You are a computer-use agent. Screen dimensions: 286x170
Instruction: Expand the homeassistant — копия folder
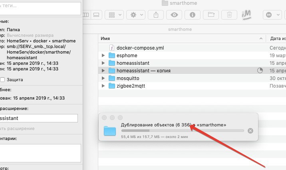[103, 70]
